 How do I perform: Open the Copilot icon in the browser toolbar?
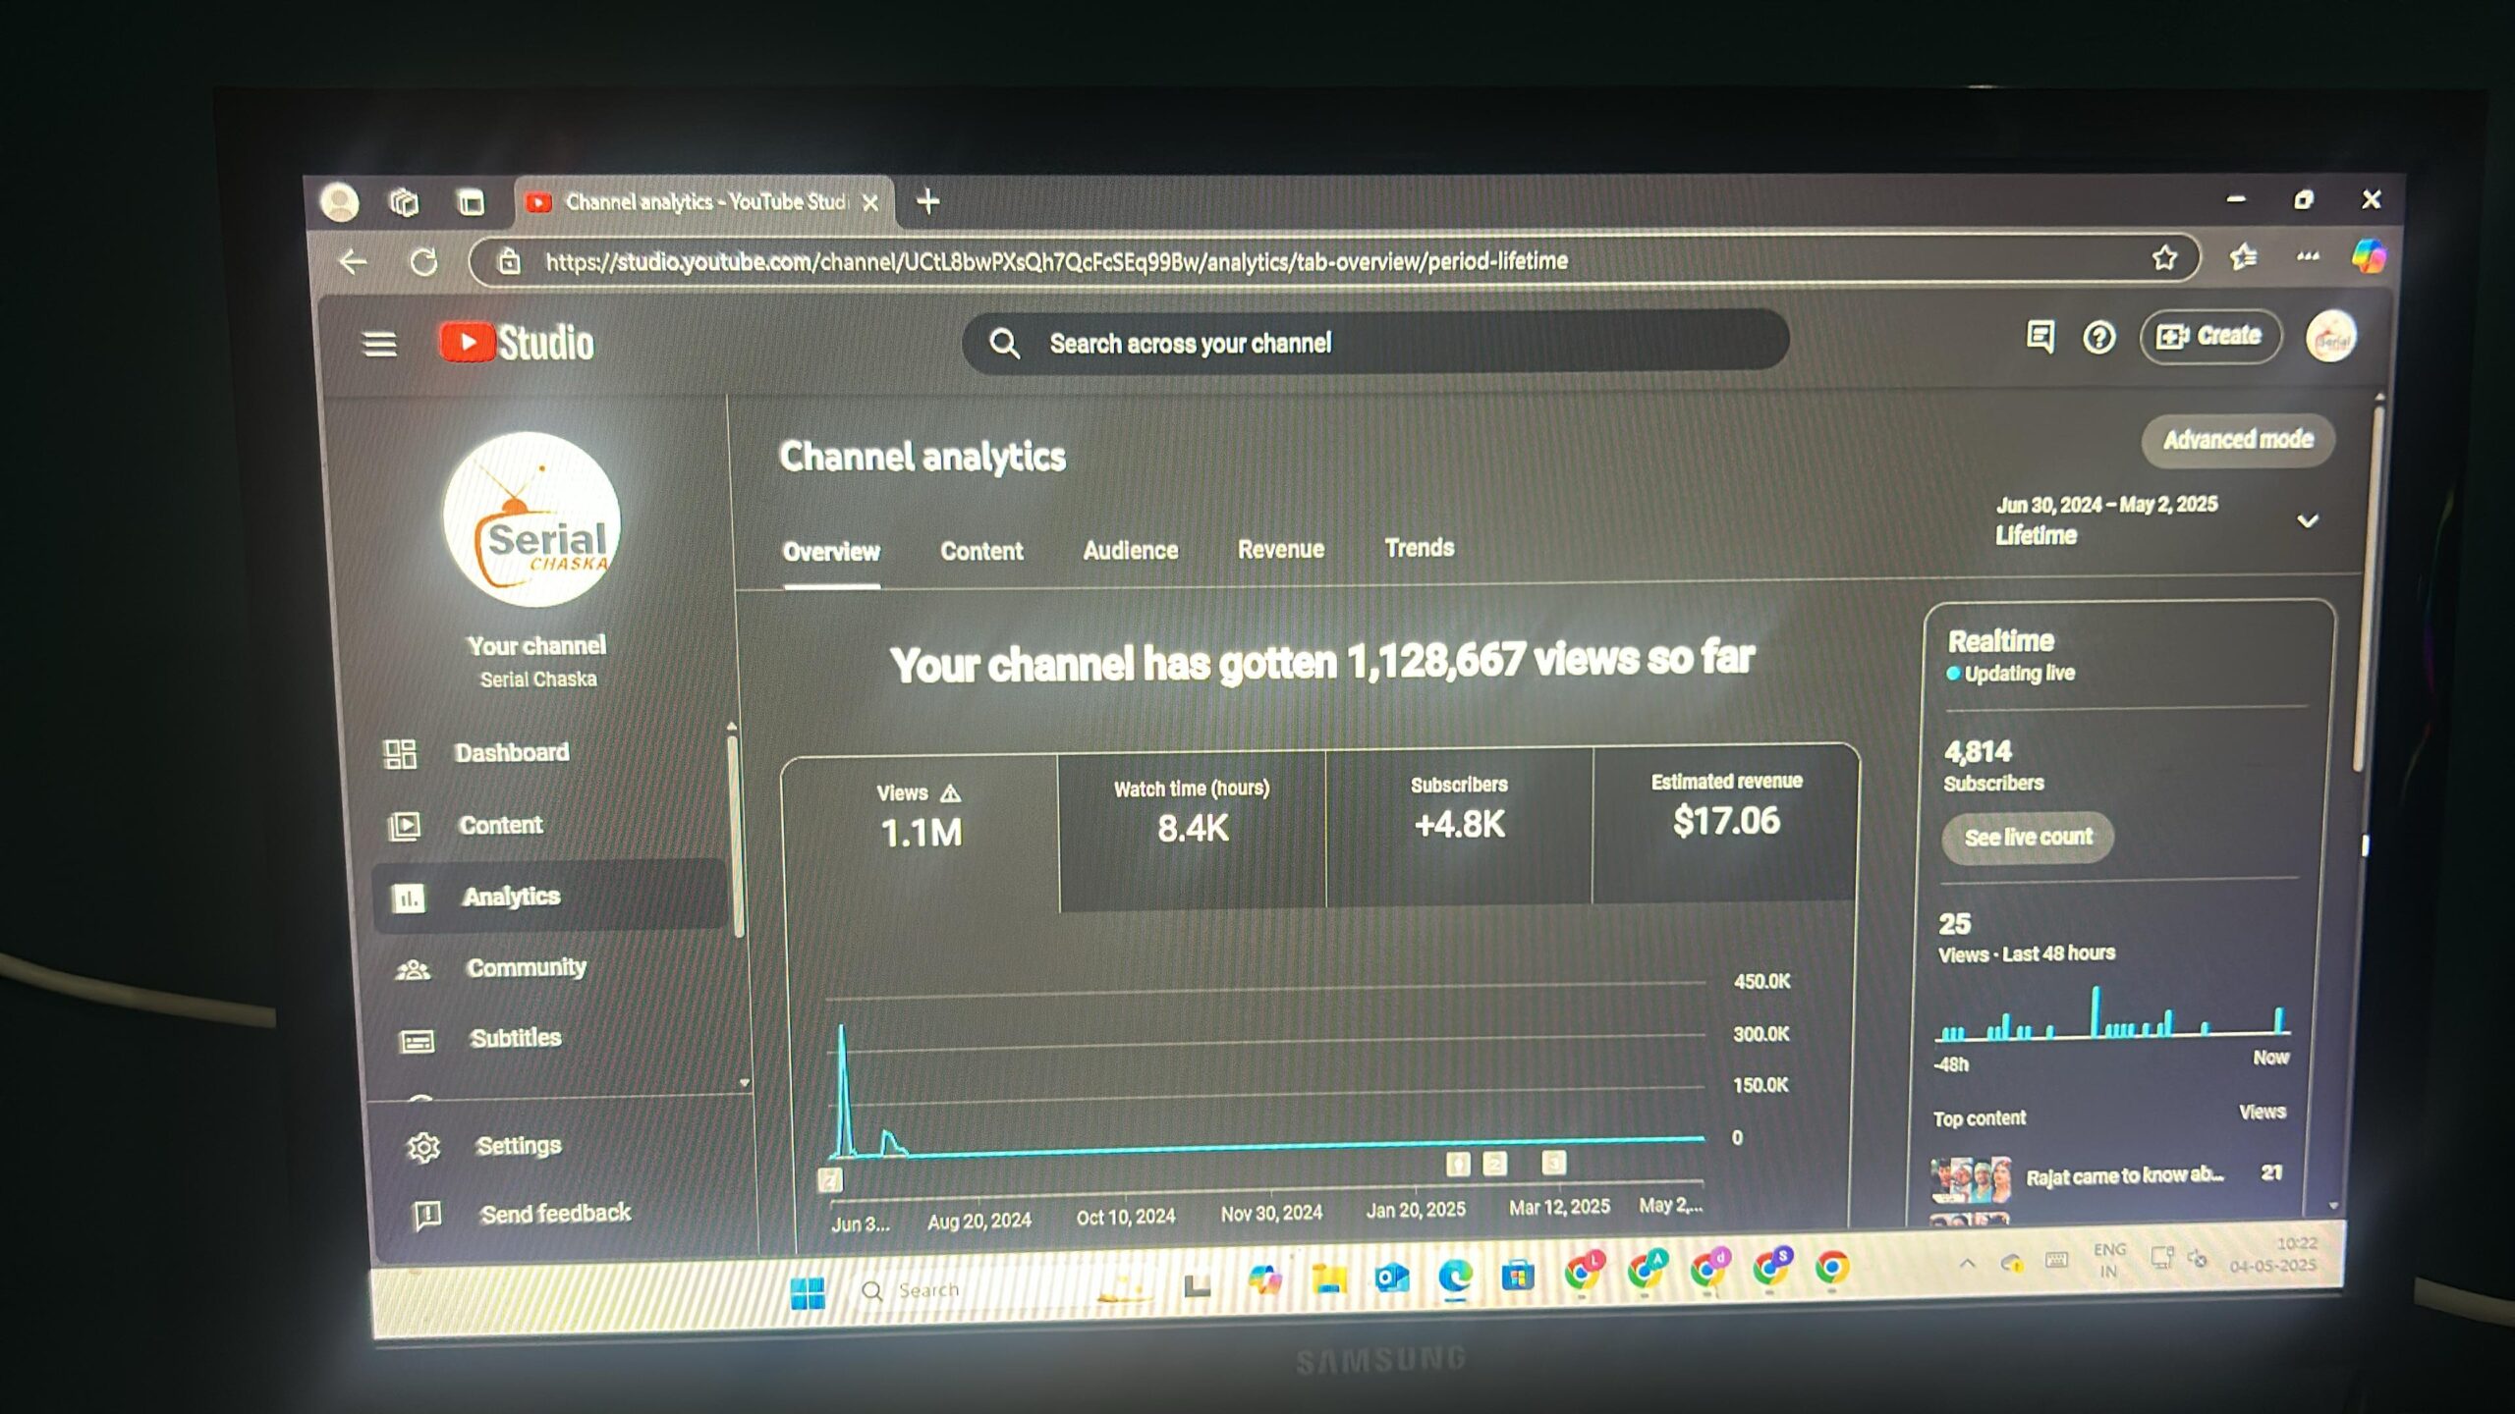click(2369, 257)
